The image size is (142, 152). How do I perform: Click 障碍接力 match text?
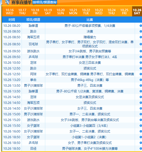(x=90, y=37)
